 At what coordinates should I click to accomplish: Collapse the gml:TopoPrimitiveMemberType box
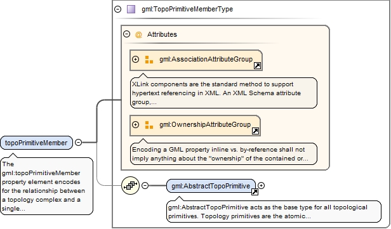117,10
